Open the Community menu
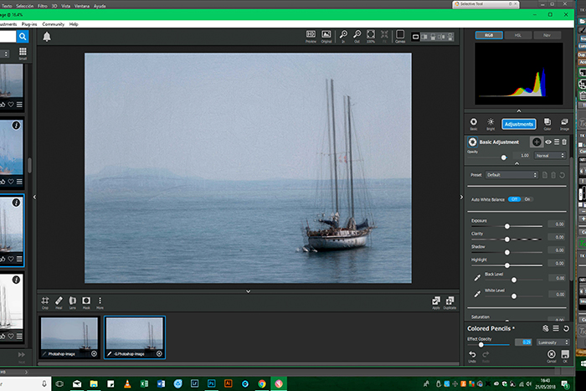This screenshot has width=586, height=391. click(x=54, y=24)
